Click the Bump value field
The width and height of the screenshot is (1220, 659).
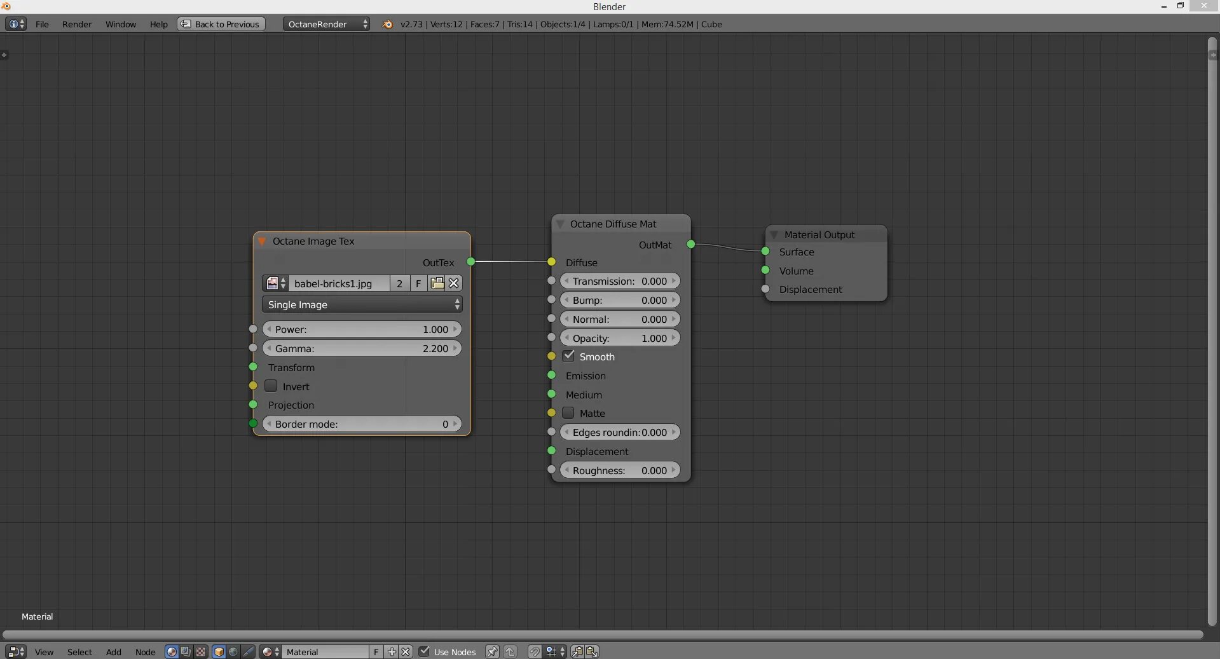[620, 300]
